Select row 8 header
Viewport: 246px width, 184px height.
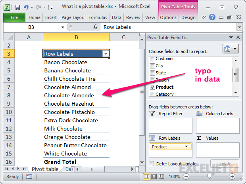pos(9,95)
